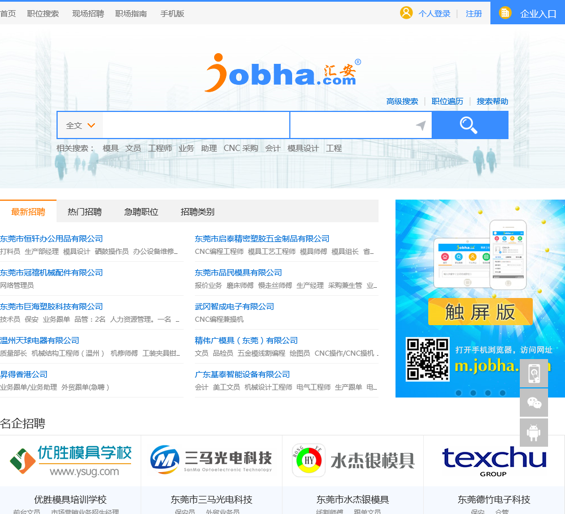The height and width of the screenshot is (514, 565).
Task: Open 昇得香港公司 company link
Action: 24,374
